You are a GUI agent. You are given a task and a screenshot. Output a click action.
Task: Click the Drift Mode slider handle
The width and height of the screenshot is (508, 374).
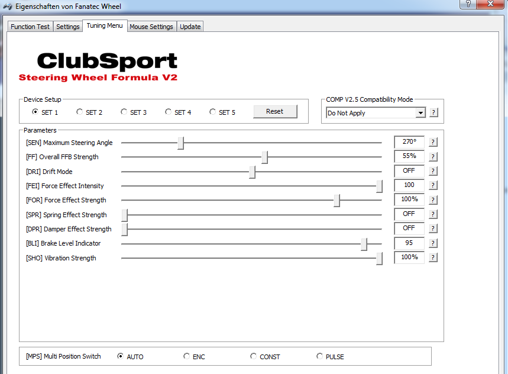click(253, 172)
